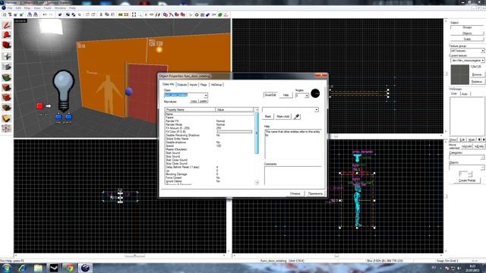Click the Применить (Apply) button
Image resolution: width=486 pixels, height=273 pixels.
pos(315,193)
